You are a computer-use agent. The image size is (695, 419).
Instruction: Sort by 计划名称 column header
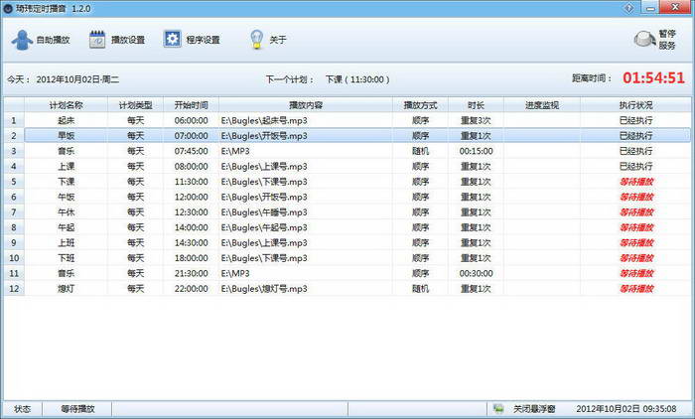(x=67, y=105)
